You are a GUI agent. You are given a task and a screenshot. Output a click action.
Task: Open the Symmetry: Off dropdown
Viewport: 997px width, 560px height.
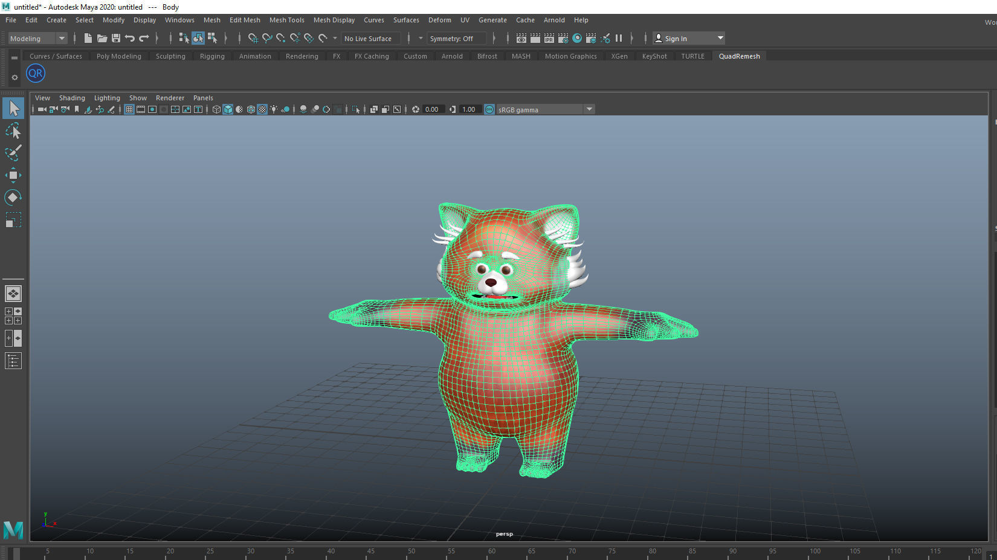(x=456, y=39)
